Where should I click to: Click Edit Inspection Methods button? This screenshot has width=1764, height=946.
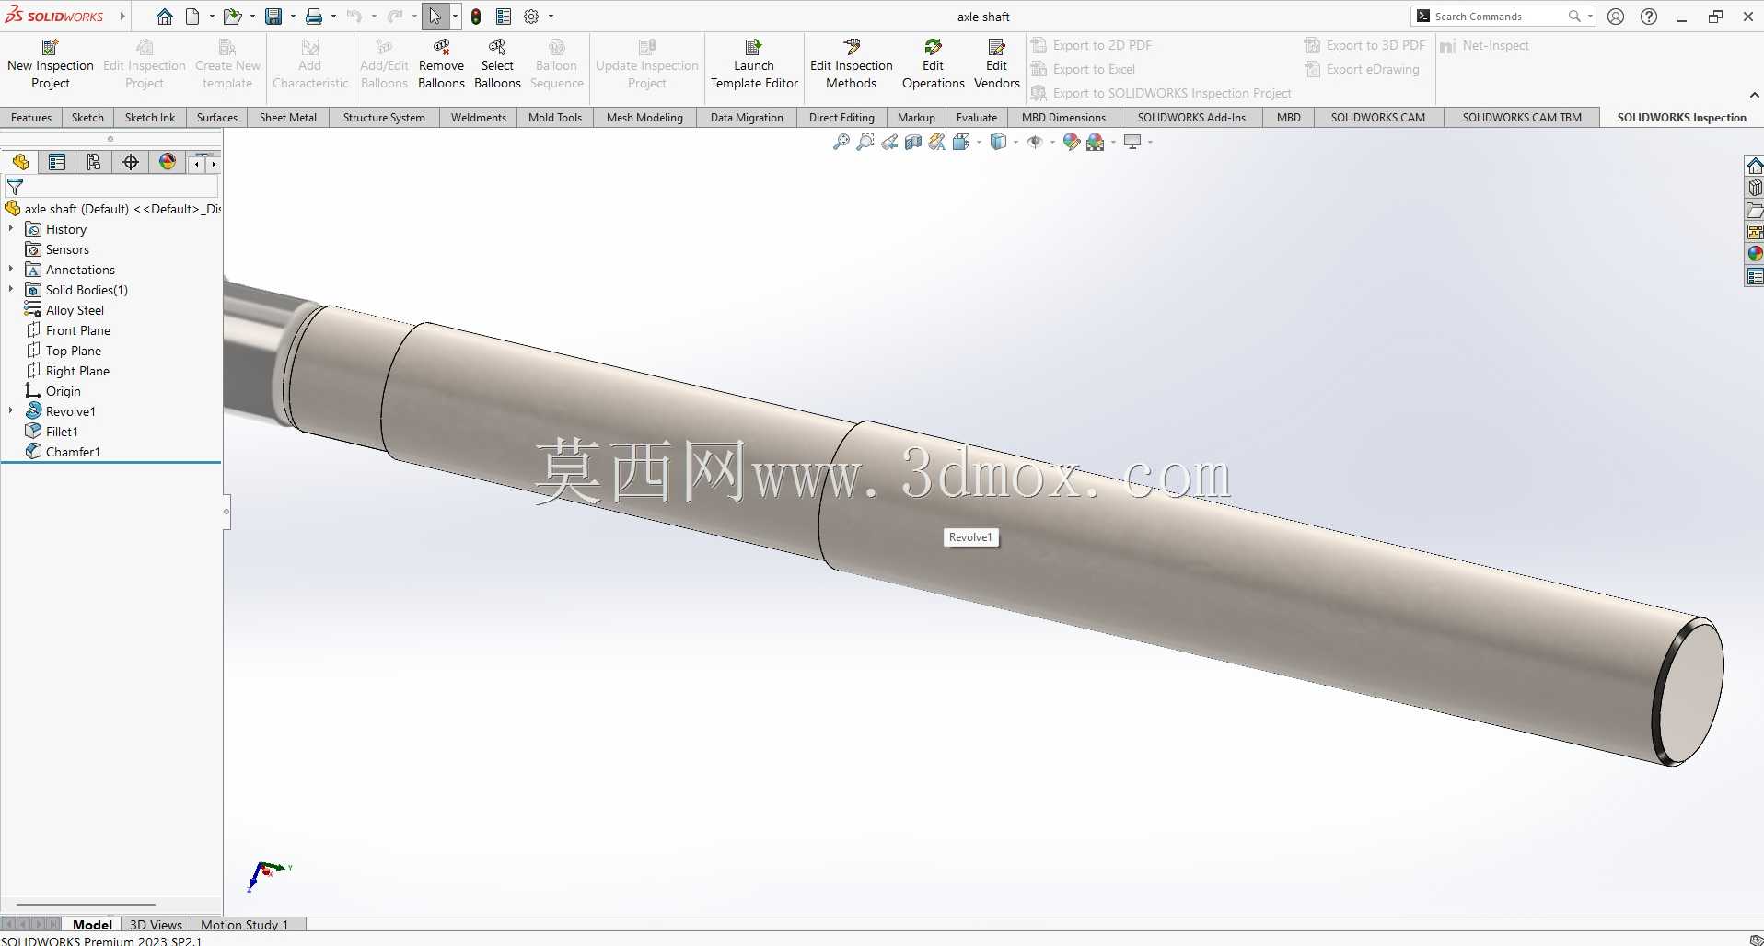point(852,64)
